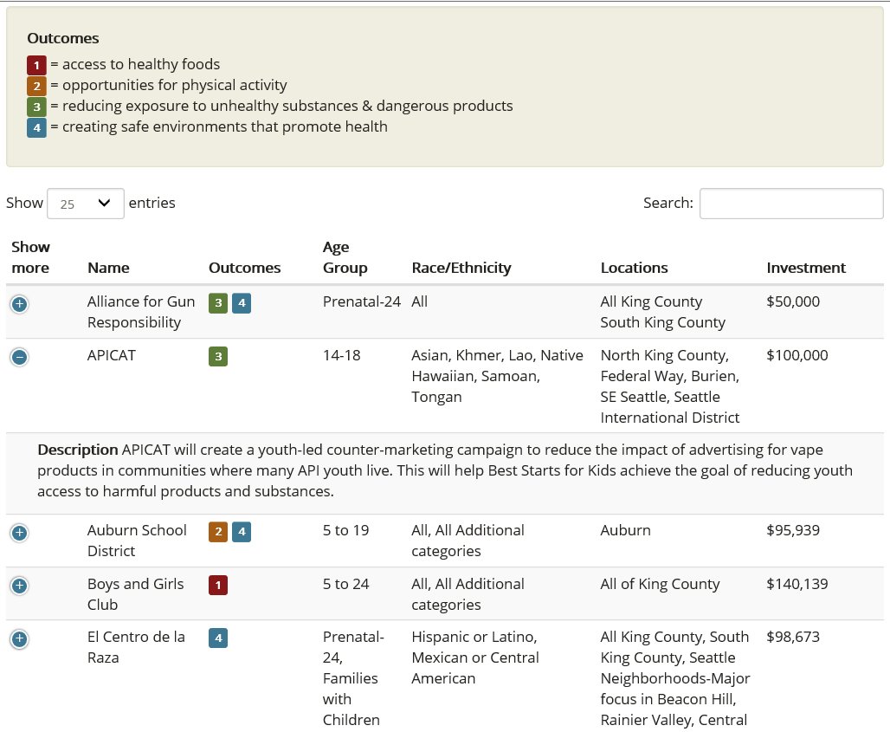Click APICAT's North King County locations cell
Screen dimensions: 890x732
[x=670, y=386]
